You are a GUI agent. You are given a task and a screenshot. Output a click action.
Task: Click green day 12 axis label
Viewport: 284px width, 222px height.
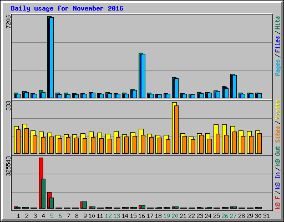point(108,216)
